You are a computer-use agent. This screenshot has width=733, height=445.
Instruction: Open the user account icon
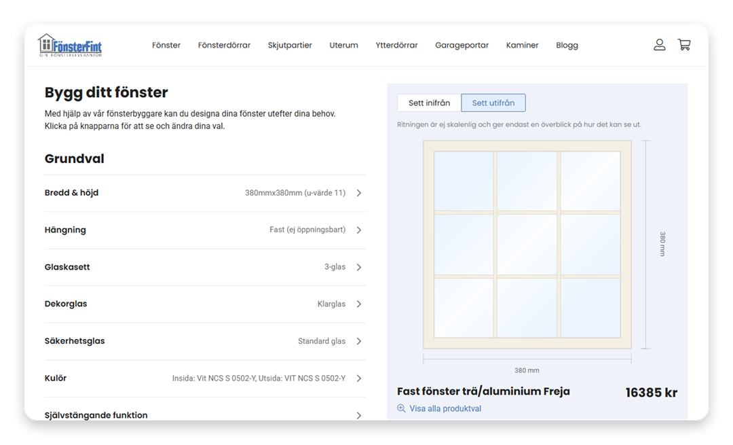659,45
